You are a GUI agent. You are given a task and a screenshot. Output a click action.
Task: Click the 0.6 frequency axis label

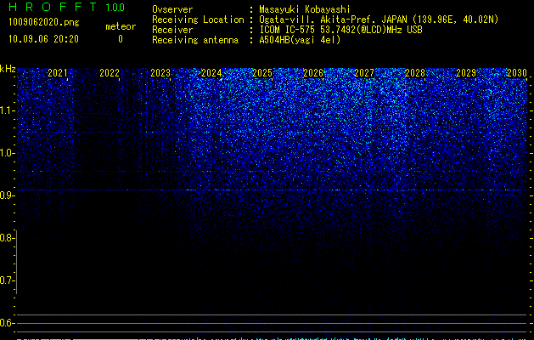click(x=7, y=323)
